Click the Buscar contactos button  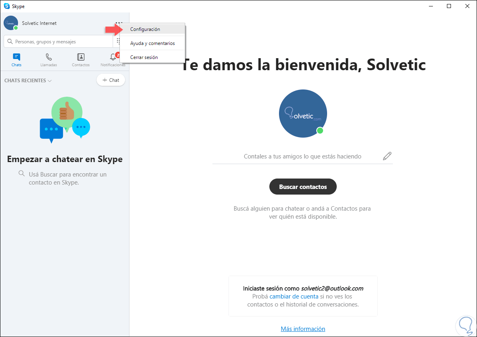pos(303,187)
